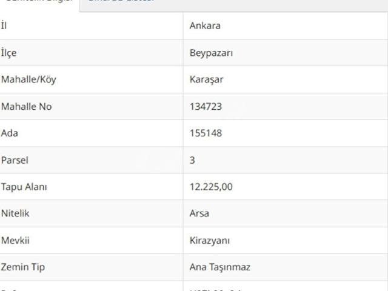Select the active white tab at top-left
The width and height of the screenshot is (388, 291).
pos(39,2)
